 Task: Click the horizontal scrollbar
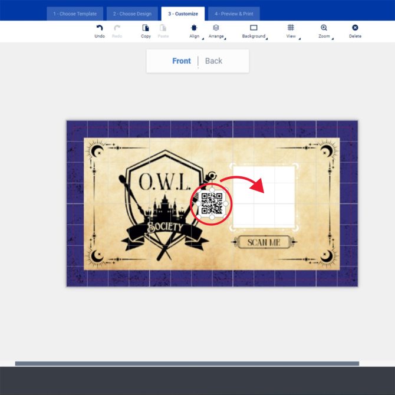pyautogui.click(x=187, y=364)
